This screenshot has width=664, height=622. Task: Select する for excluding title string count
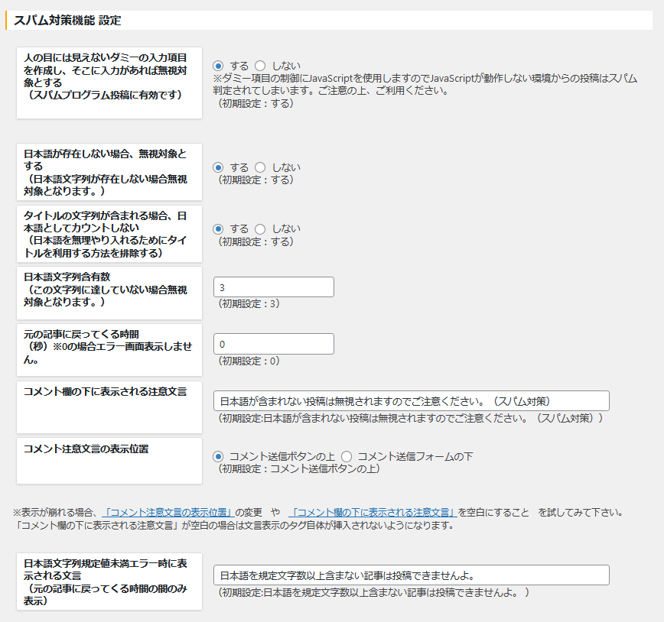point(218,228)
